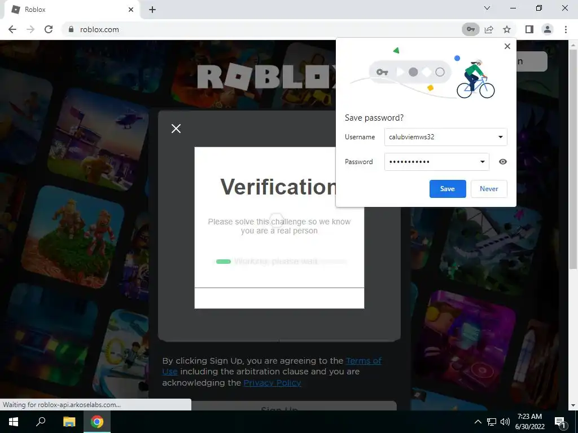Viewport: 578px width, 433px height.
Task: Expand the Username dropdown arrow
Action: click(x=500, y=137)
